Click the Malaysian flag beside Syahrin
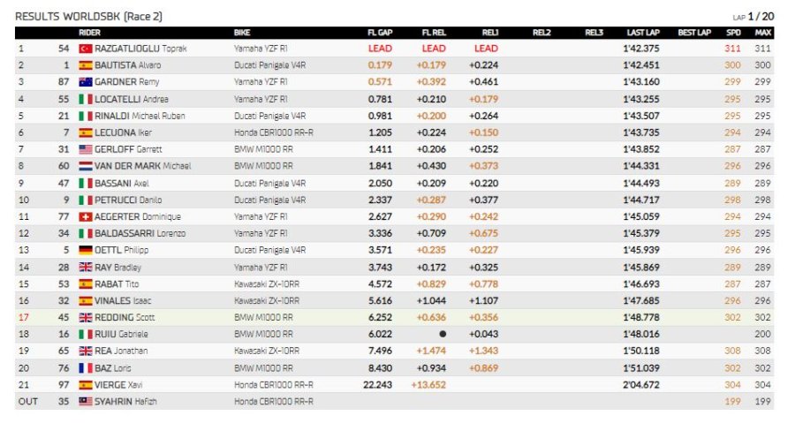Image resolution: width=795 pixels, height=423 pixels. [86, 401]
